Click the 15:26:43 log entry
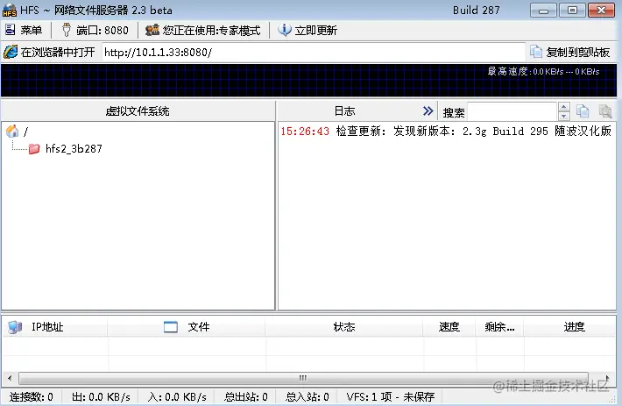 click(x=446, y=131)
